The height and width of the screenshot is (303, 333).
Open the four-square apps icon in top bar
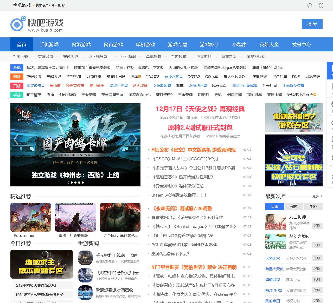321,5
